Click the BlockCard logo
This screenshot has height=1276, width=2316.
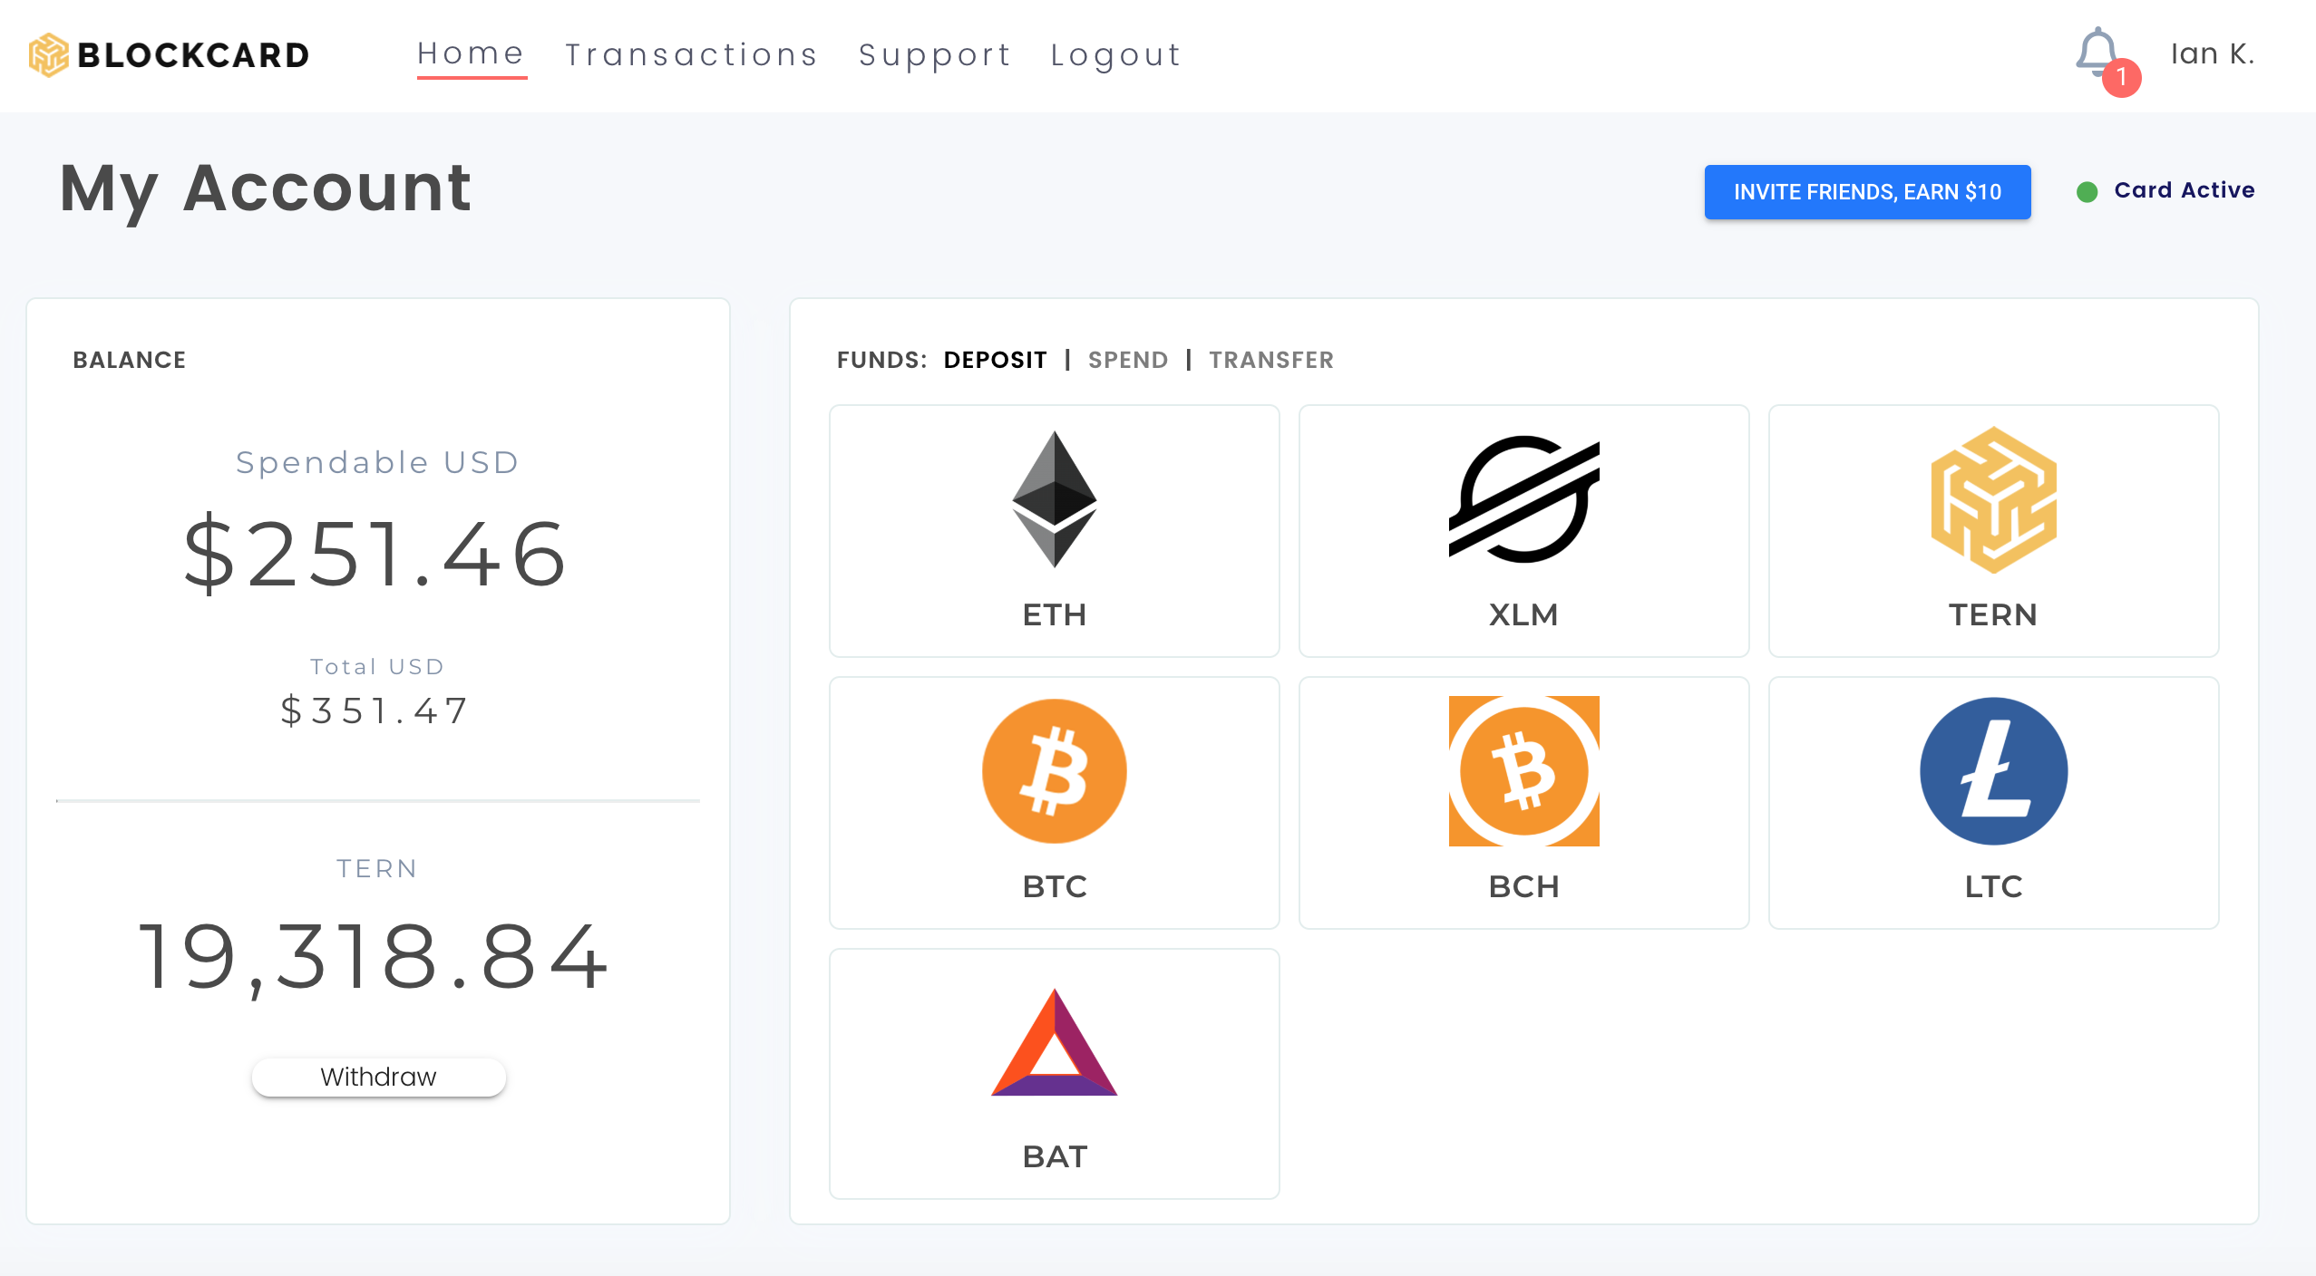(x=169, y=54)
